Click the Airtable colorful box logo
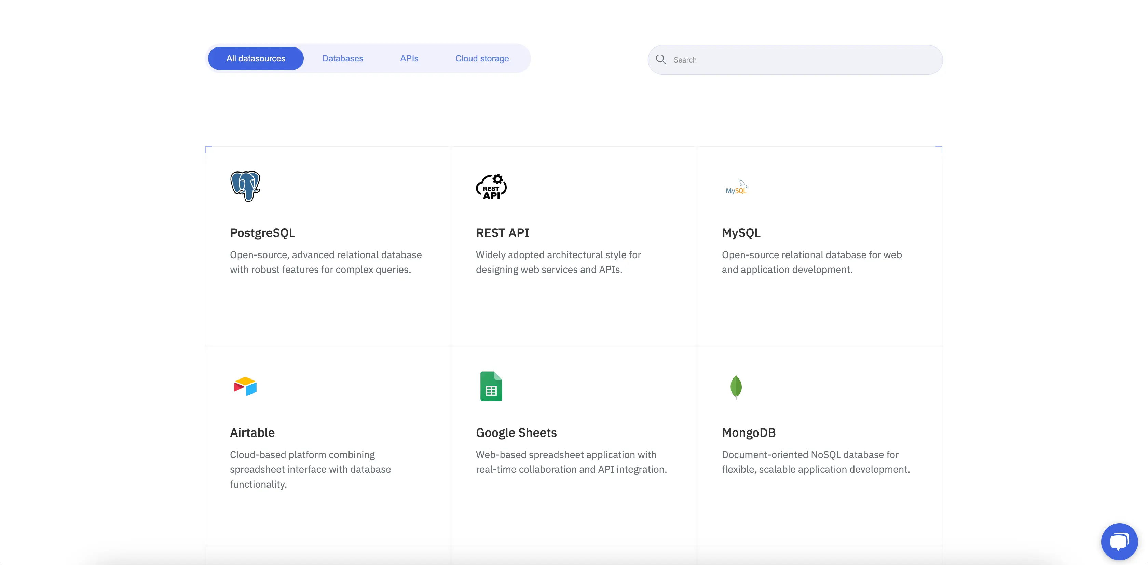This screenshot has width=1148, height=565. tap(245, 386)
